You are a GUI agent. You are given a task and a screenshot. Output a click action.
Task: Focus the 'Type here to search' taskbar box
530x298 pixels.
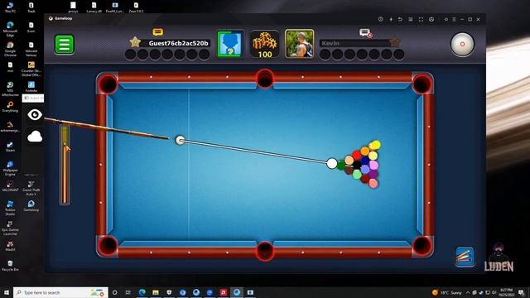click(60, 292)
